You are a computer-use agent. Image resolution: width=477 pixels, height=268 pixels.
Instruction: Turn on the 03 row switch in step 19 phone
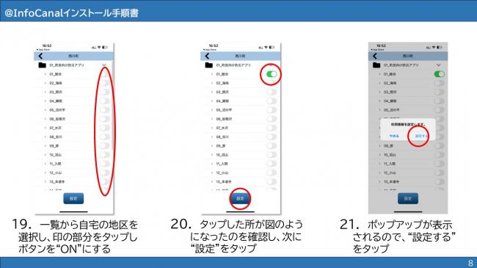tap(105, 92)
